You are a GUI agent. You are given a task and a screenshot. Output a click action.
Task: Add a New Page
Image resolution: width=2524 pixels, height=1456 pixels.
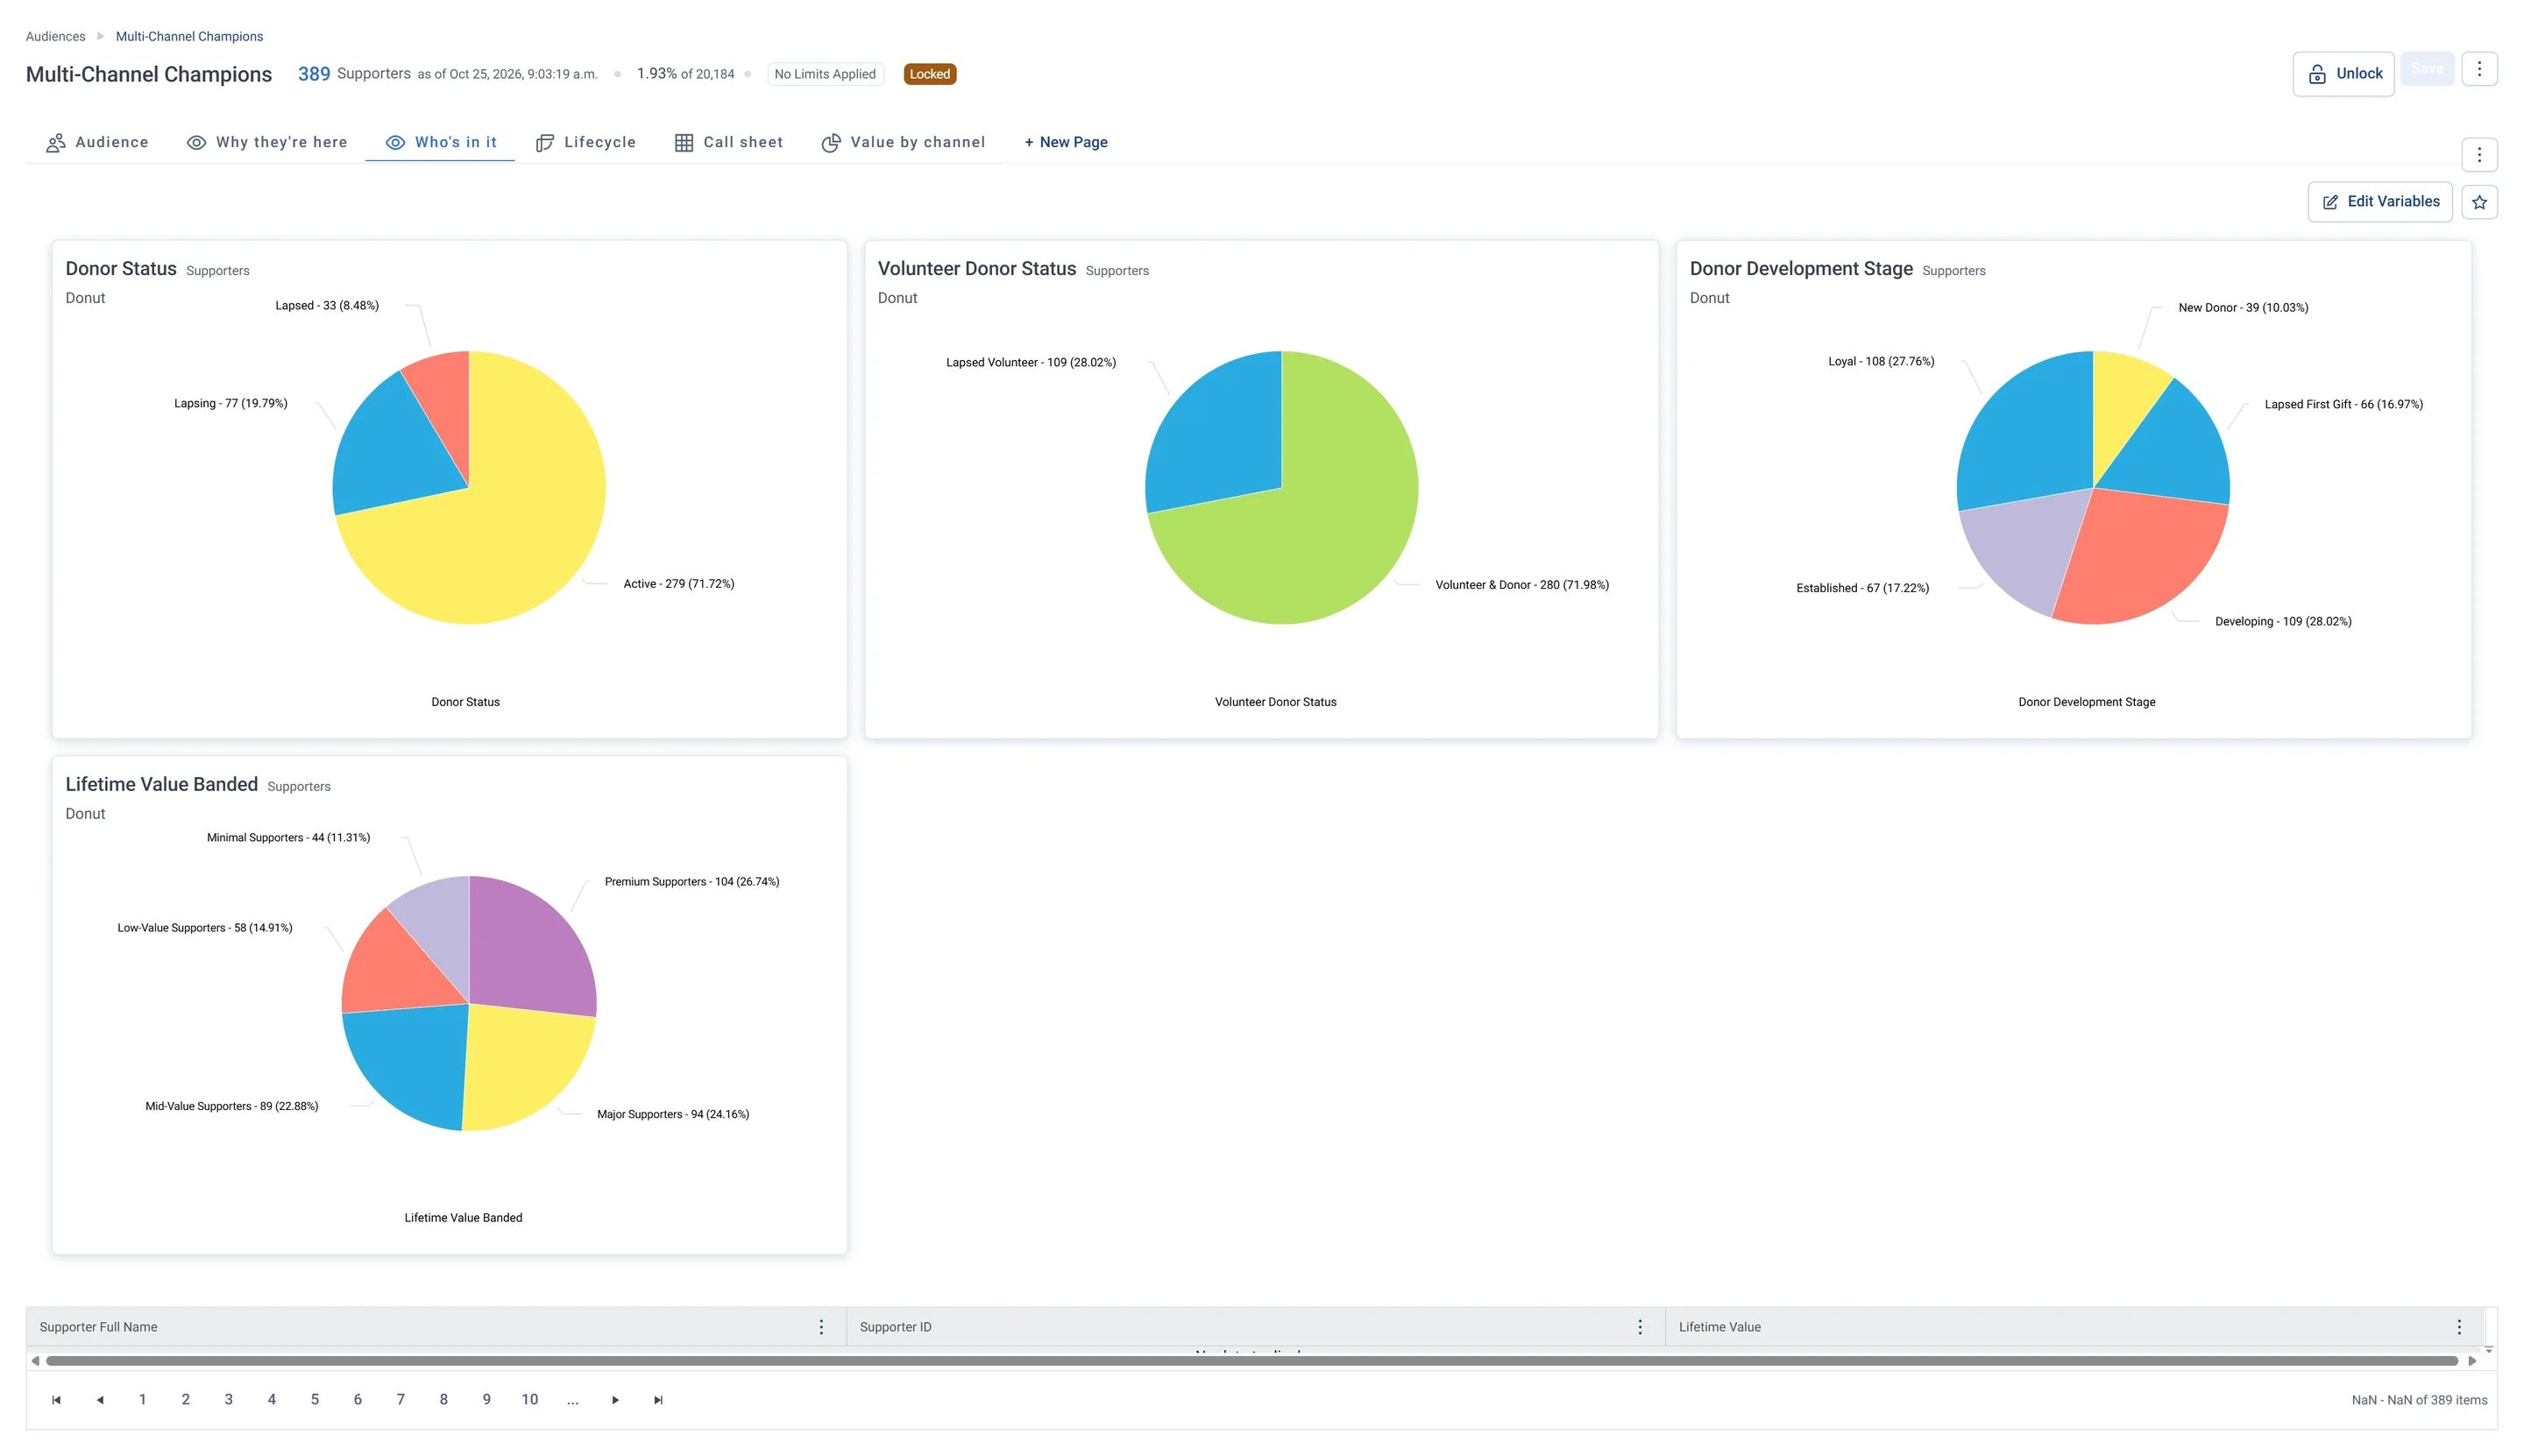[x=1066, y=142]
